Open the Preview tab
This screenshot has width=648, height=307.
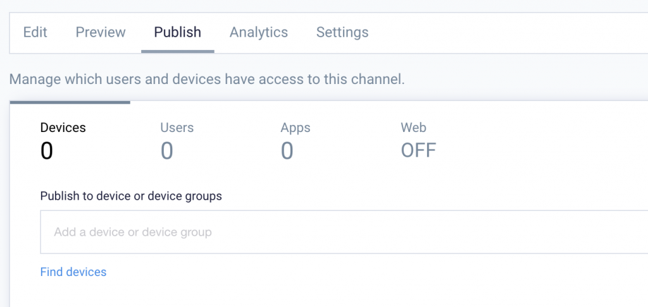pos(101,32)
